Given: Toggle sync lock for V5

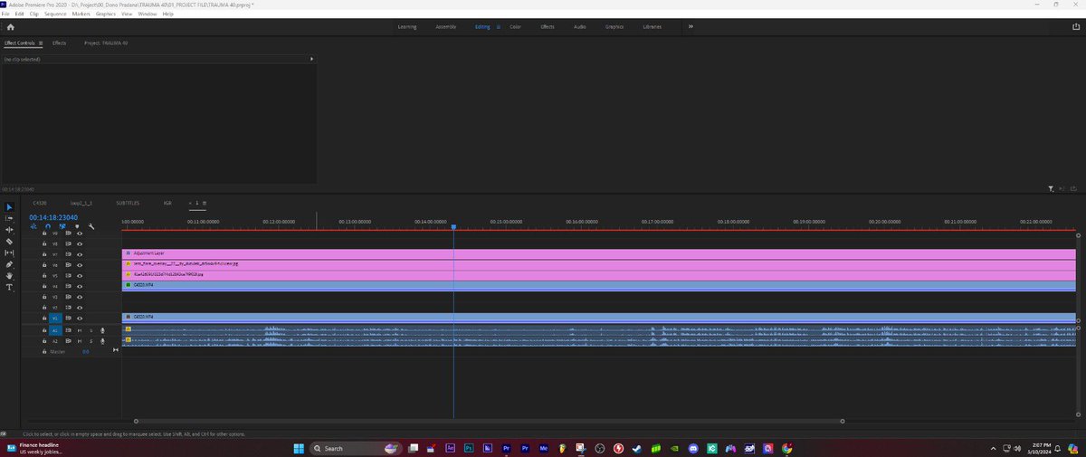Looking at the screenshot, I should point(68,276).
